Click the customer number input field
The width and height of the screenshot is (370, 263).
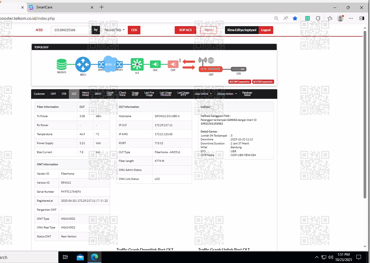point(71,30)
